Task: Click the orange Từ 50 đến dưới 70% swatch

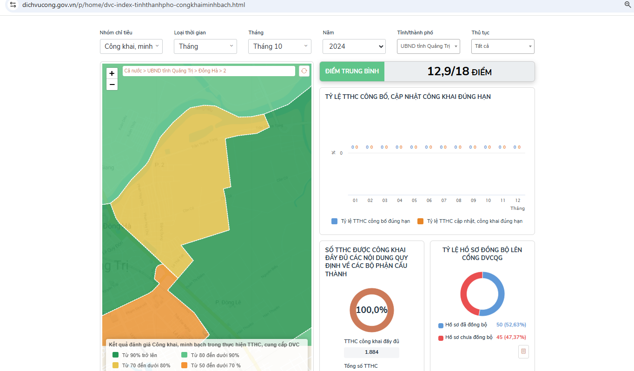Action: pyautogui.click(x=185, y=365)
